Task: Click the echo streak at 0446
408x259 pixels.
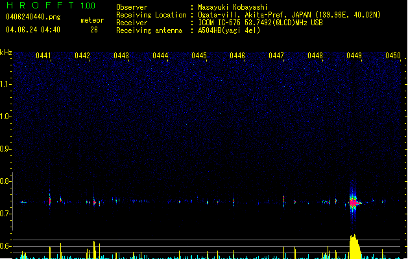Action: pyautogui.click(x=233, y=201)
